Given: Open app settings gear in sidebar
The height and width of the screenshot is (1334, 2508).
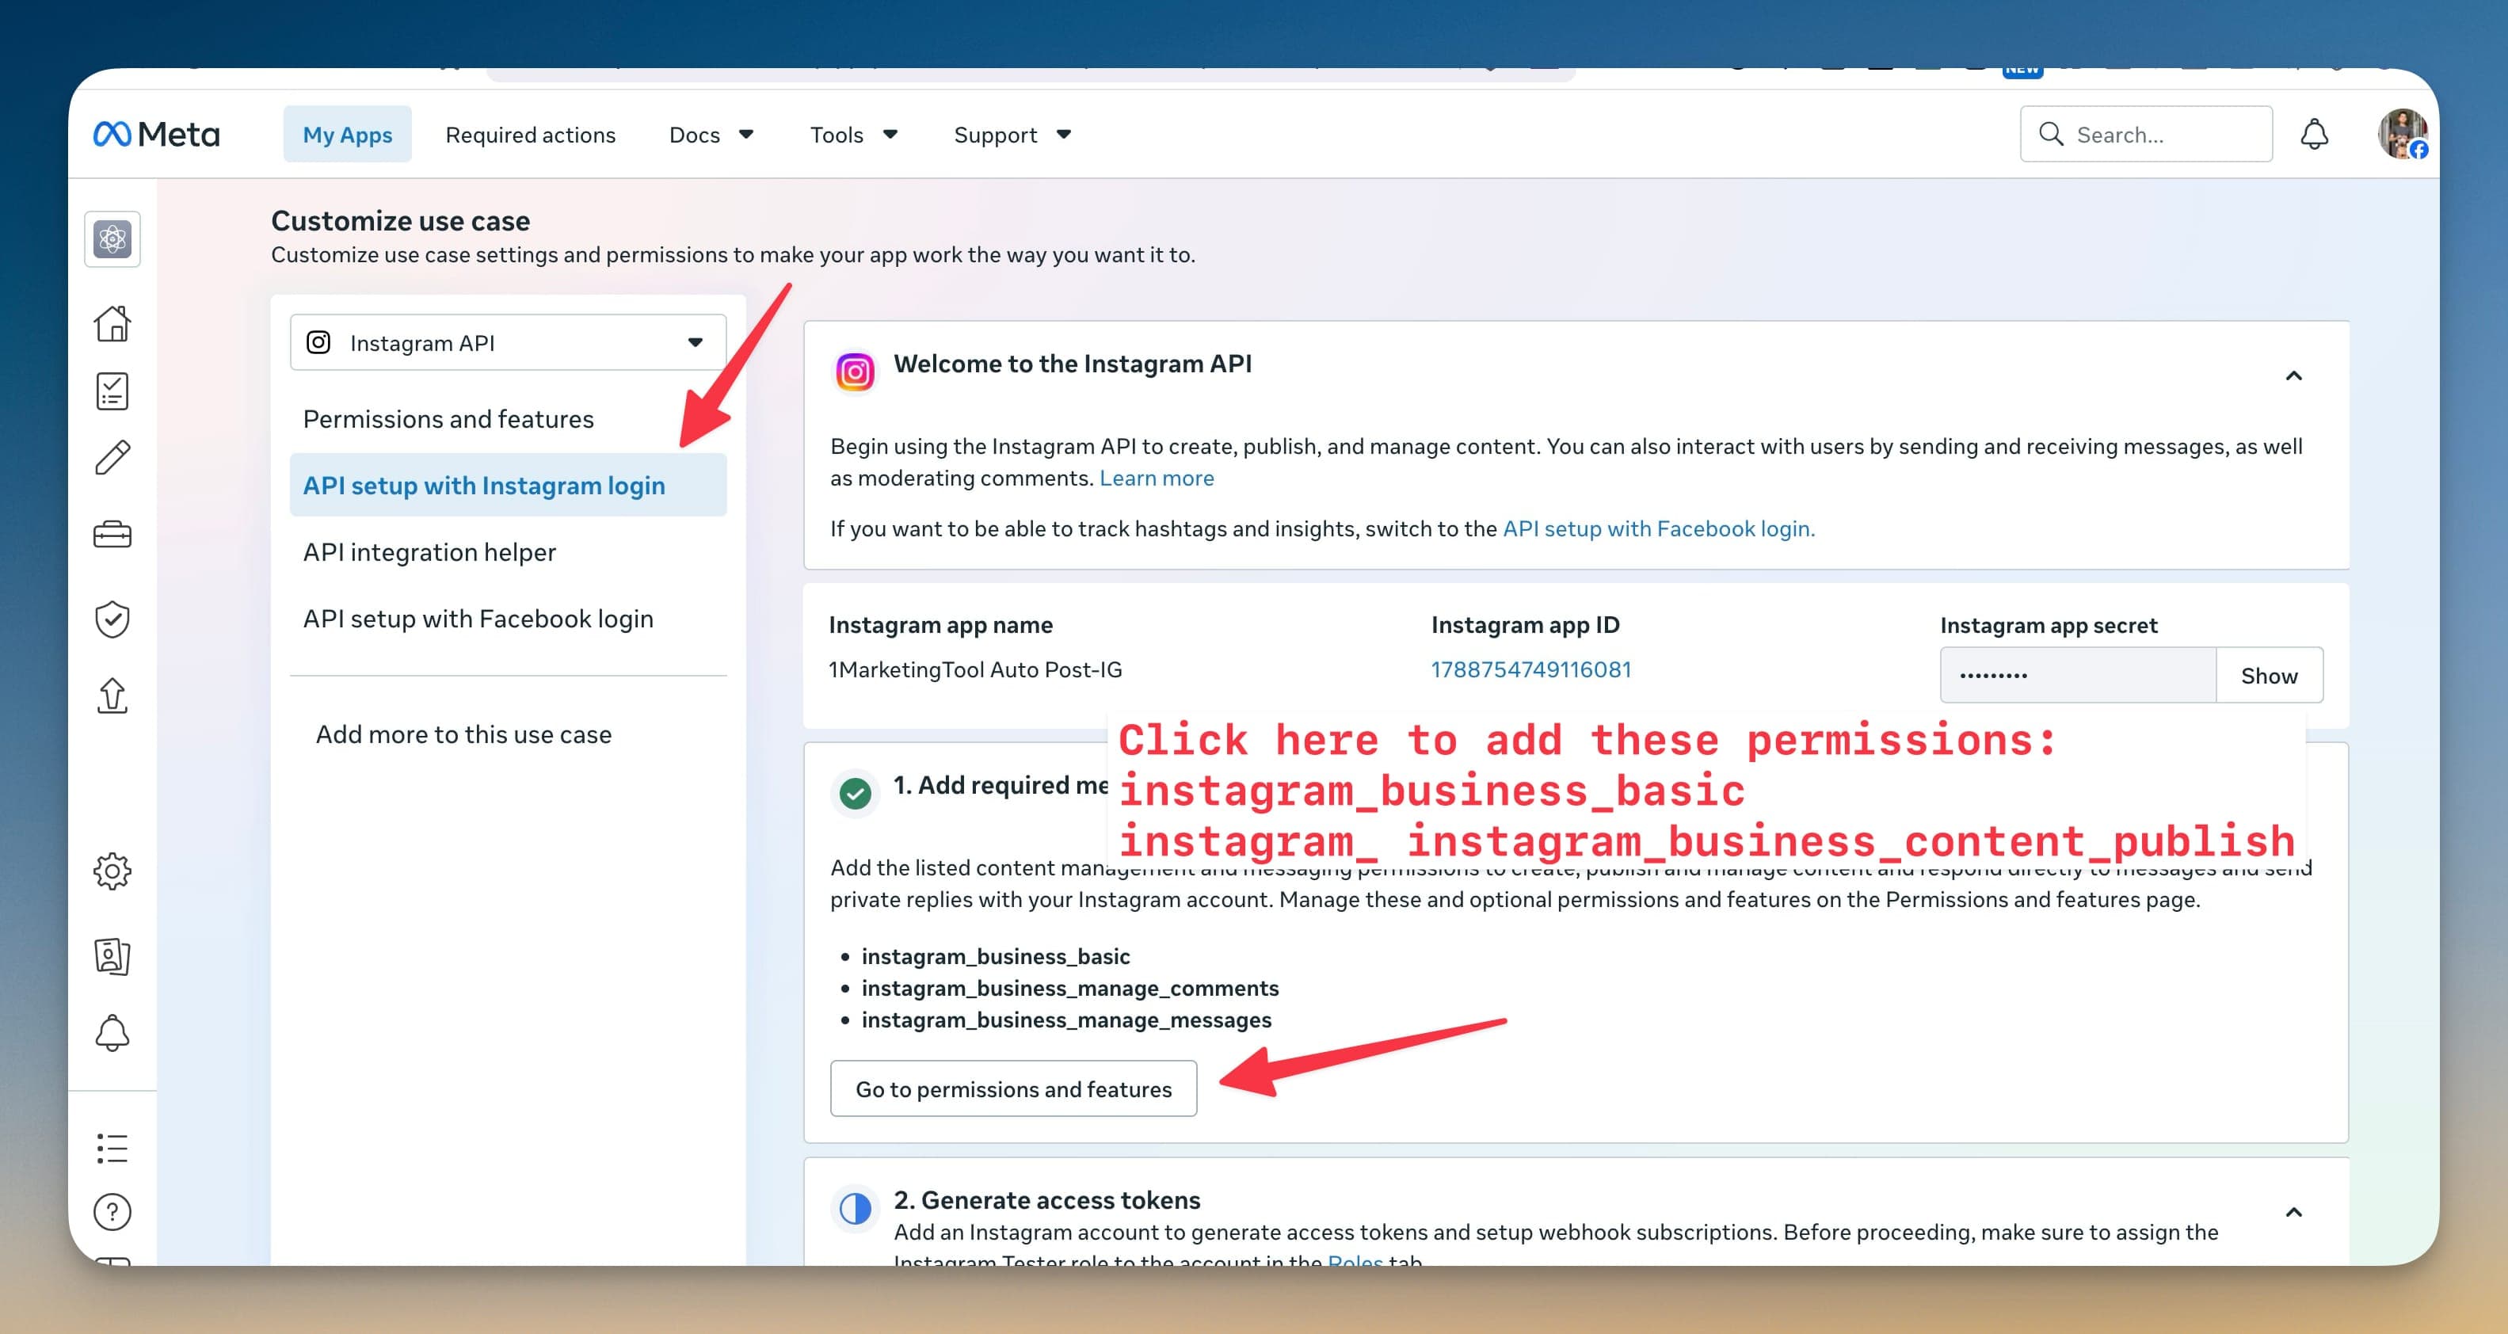Looking at the screenshot, I should point(113,871).
